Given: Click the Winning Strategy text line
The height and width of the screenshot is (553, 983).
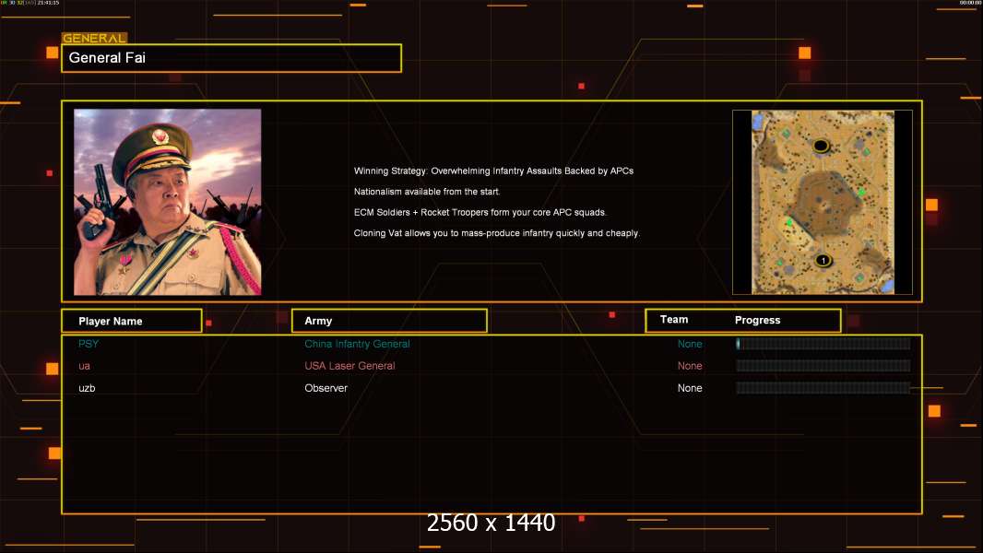Looking at the screenshot, I should tap(493, 171).
